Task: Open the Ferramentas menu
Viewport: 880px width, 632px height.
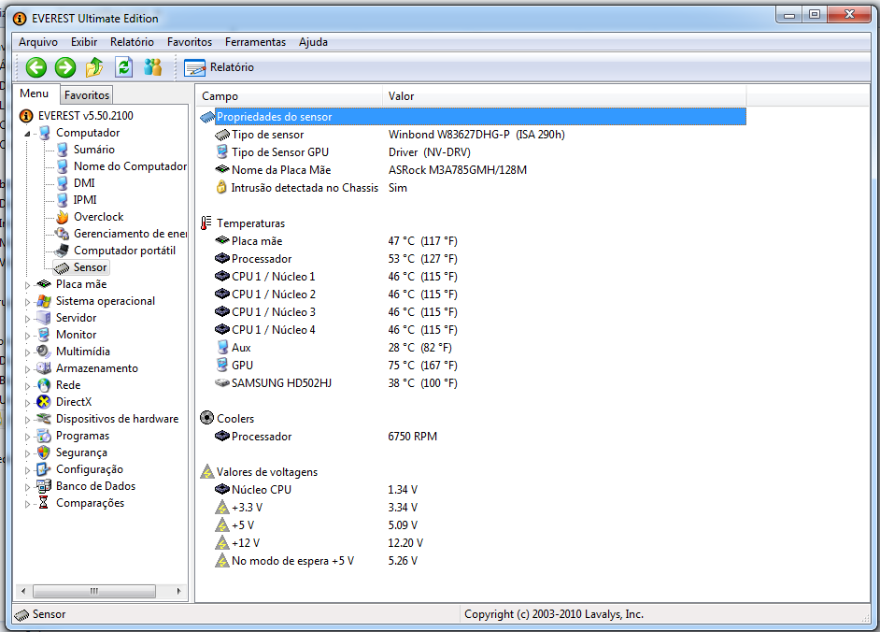Action: point(255,42)
